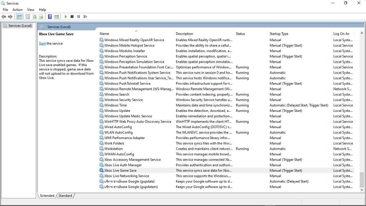Screen dimensions: 366x206
Task: Select the Windows Update service row
Action: click(117, 111)
